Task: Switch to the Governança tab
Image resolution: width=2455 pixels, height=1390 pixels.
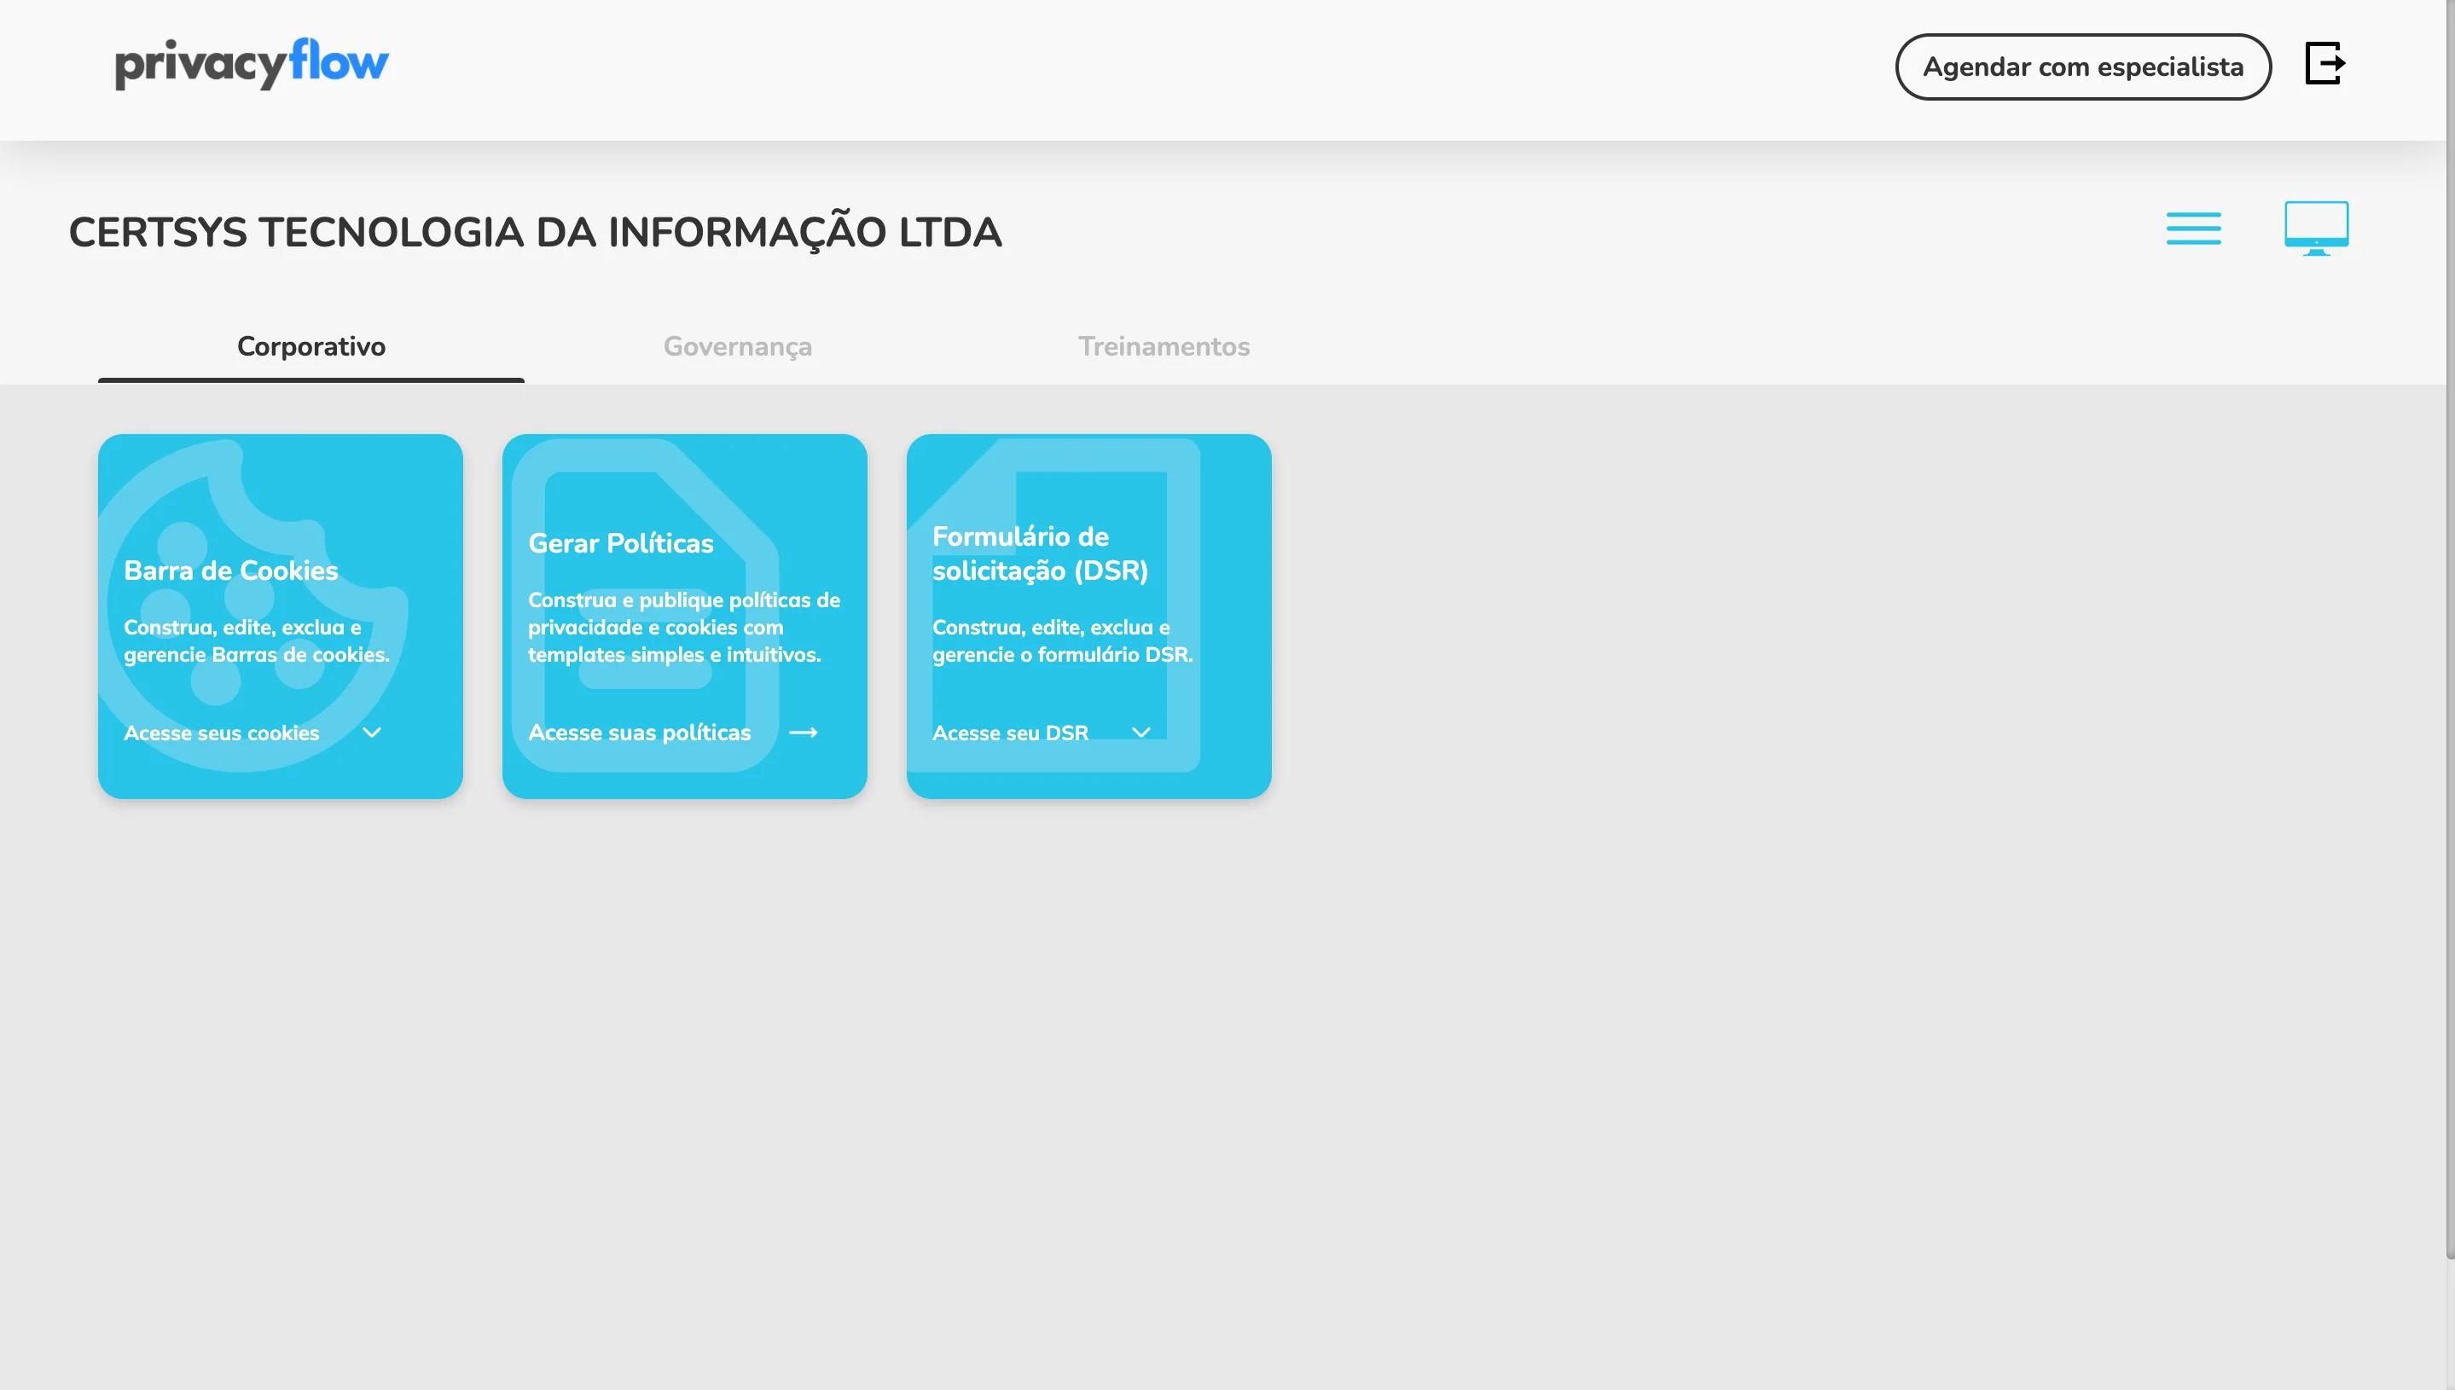Action: tap(738, 346)
